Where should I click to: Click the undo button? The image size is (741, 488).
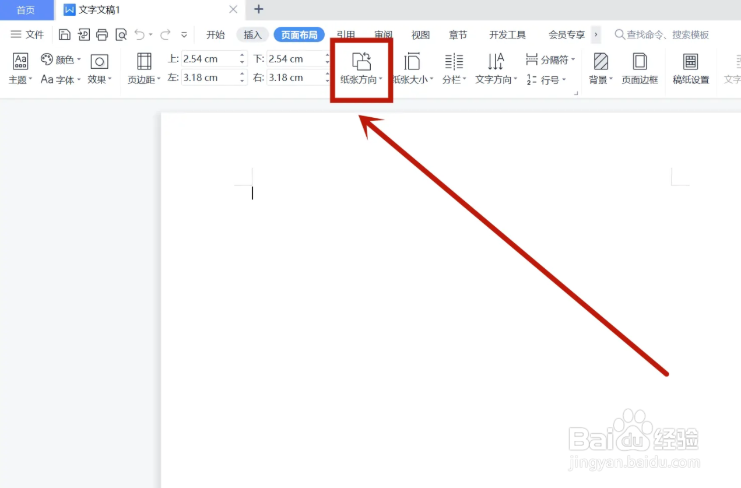[139, 35]
